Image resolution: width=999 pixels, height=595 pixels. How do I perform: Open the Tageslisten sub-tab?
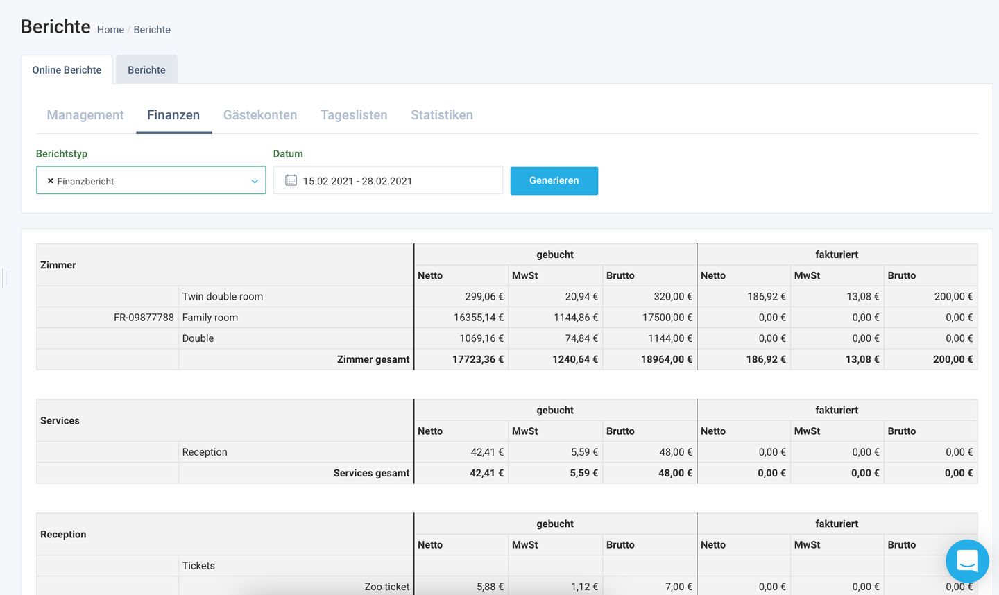click(354, 115)
